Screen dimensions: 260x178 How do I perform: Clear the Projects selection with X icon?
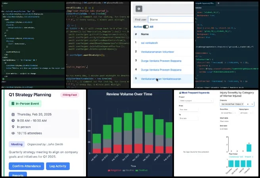click(247, 104)
